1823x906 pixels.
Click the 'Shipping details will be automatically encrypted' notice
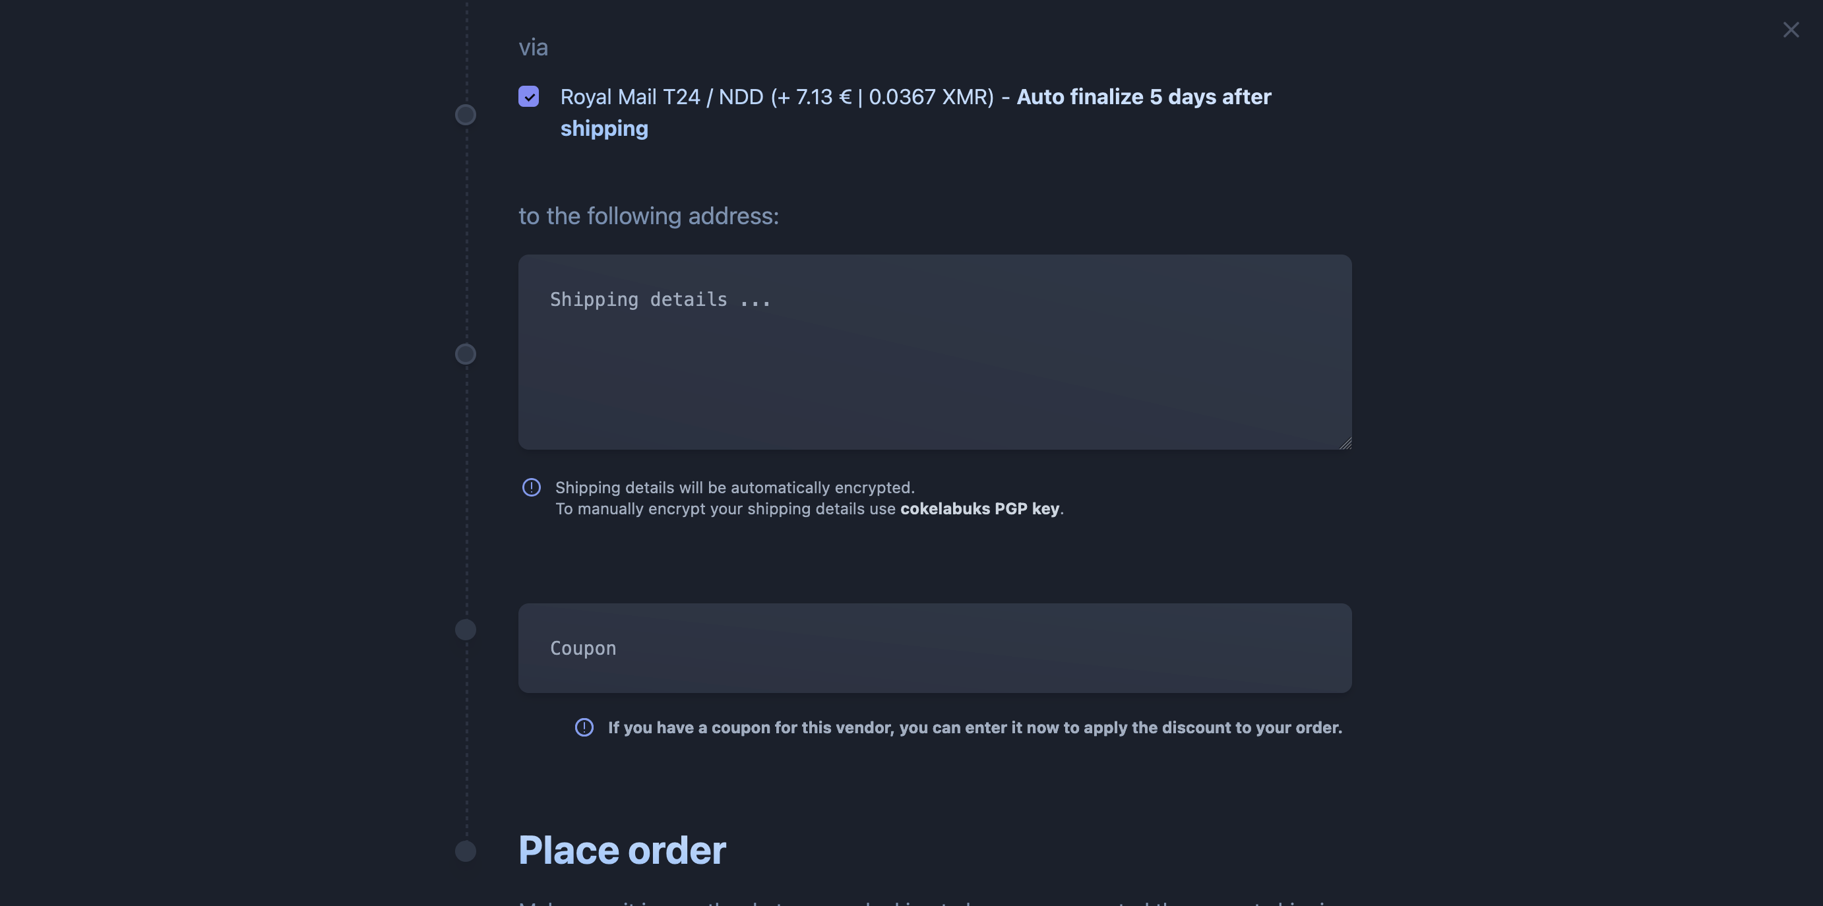735,487
